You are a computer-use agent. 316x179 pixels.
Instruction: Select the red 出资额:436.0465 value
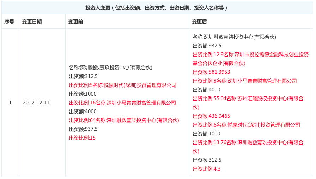coord(211,116)
